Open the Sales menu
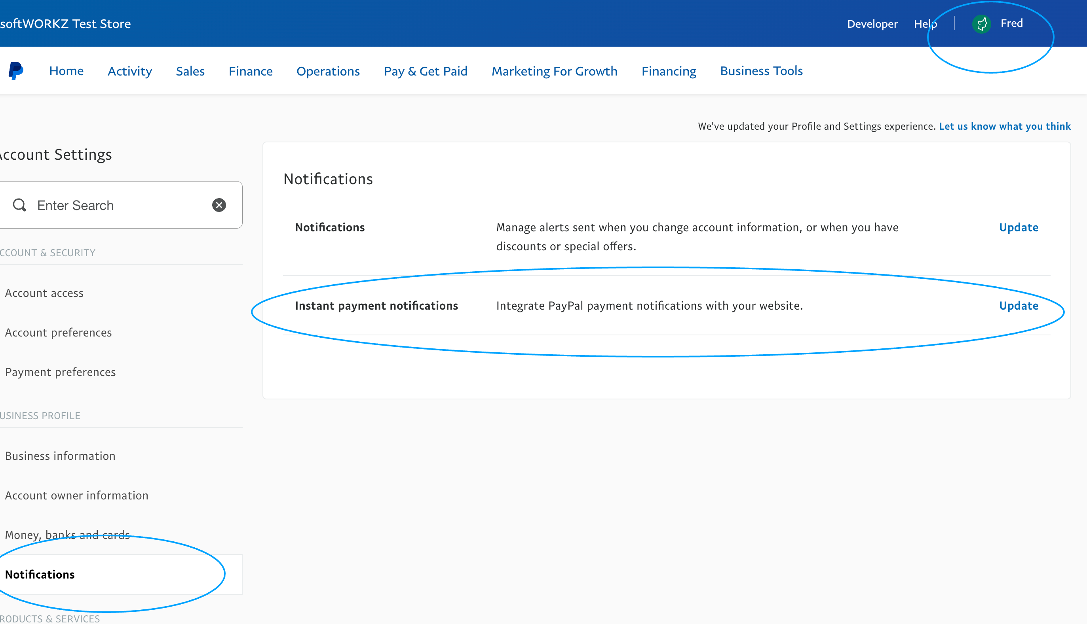 (190, 71)
